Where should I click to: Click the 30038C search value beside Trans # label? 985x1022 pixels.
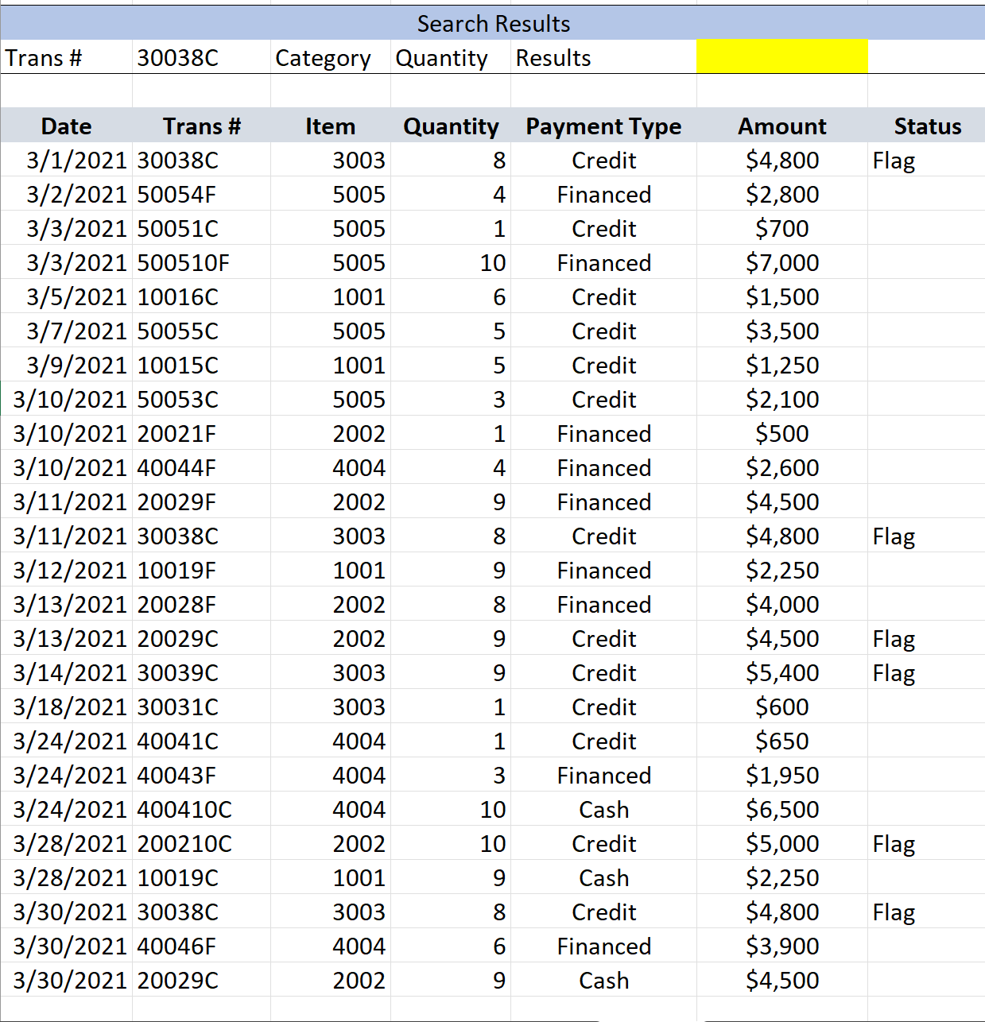201,57
